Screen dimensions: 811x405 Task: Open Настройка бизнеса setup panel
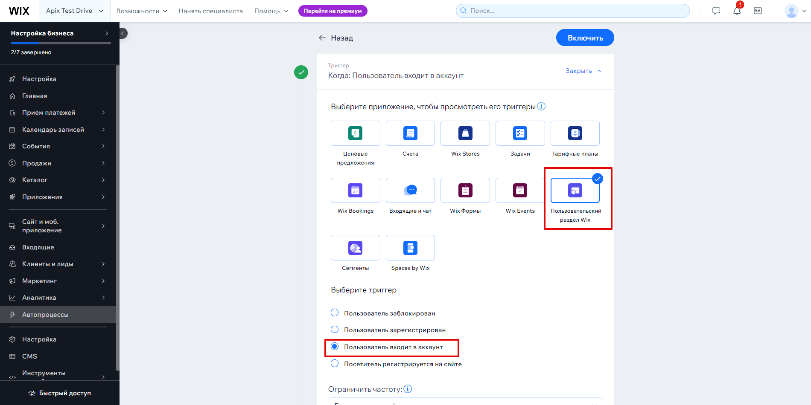(x=60, y=33)
